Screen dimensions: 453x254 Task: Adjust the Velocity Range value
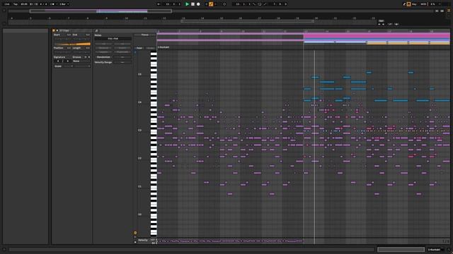(x=122, y=62)
